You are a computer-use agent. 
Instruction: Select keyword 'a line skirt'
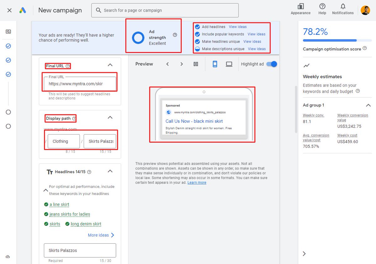click(x=59, y=204)
